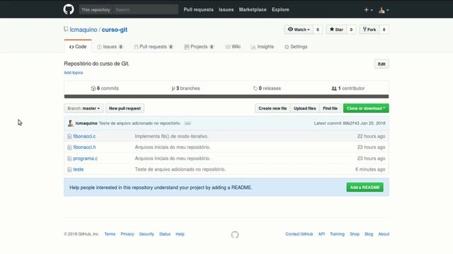Open the Wiki tab
Screen dimensions: 453x254
pyautogui.click(x=233, y=47)
